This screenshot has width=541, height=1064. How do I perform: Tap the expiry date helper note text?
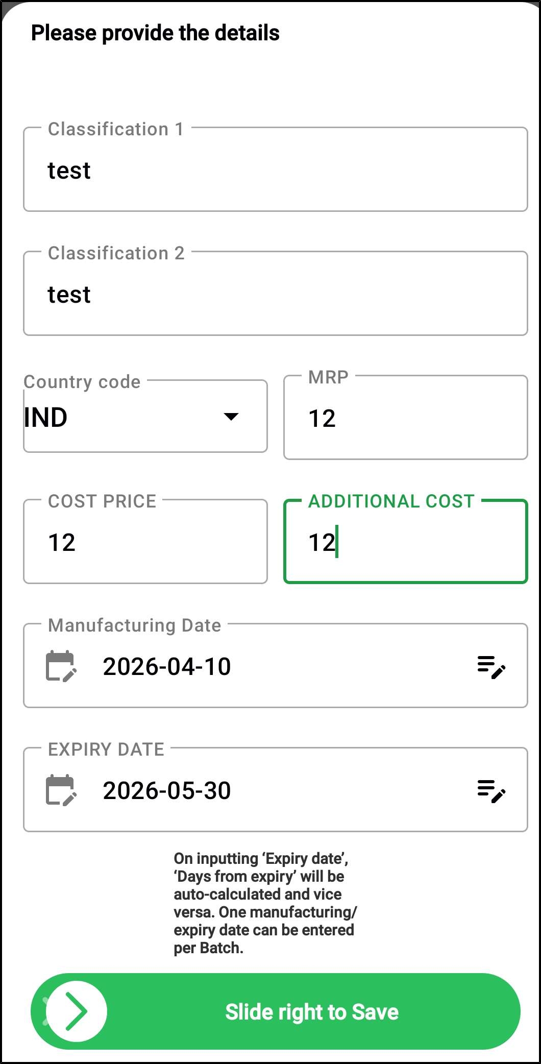click(264, 903)
